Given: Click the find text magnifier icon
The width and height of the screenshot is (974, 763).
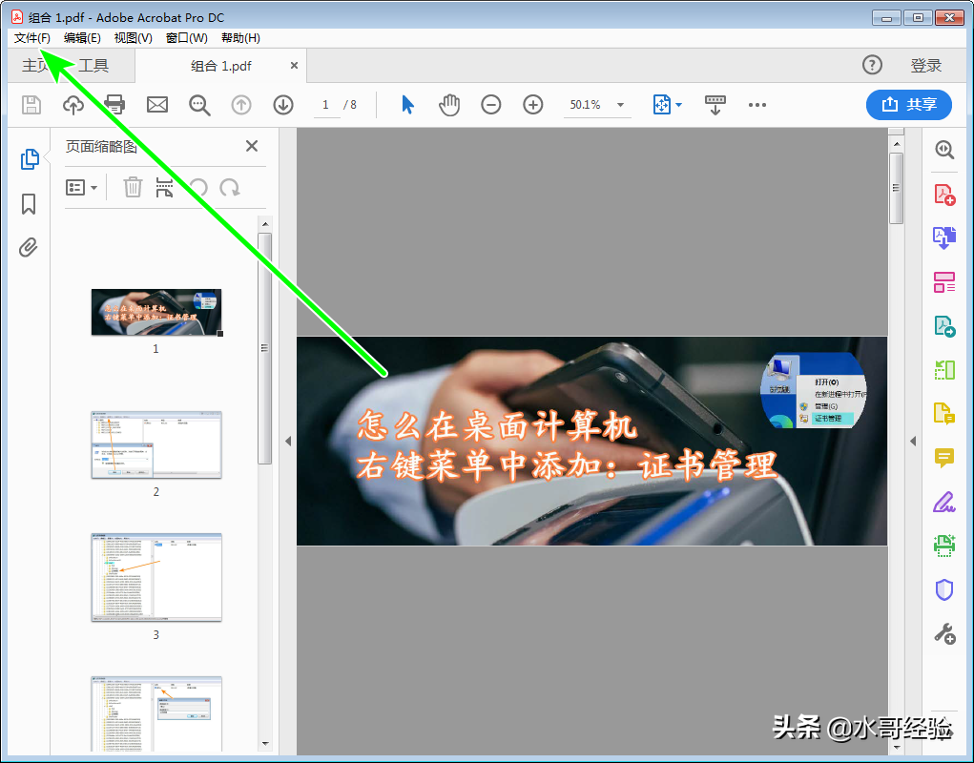Looking at the screenshot, I should point(199,105).
